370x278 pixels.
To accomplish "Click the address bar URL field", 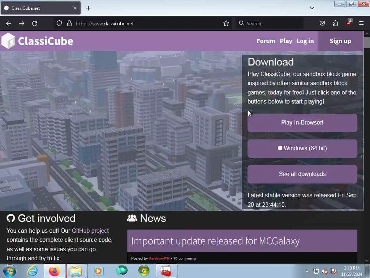I will (x=143, y=24).
